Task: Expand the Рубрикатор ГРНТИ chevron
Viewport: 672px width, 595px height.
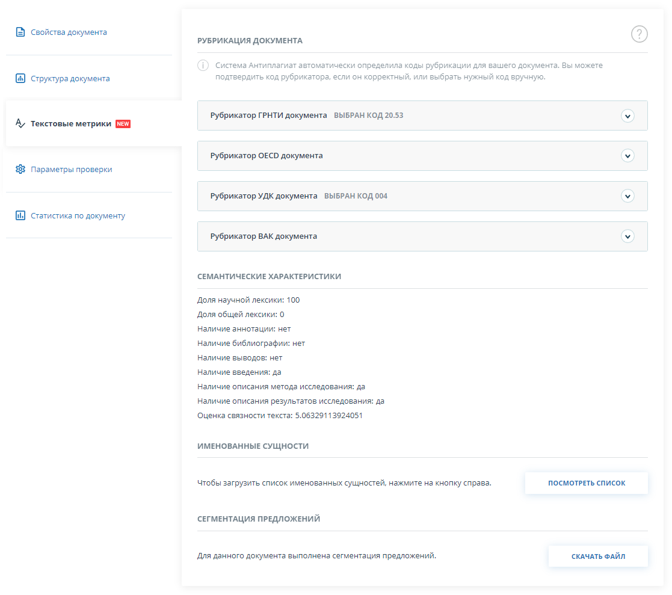Action: tap(627, 116)
